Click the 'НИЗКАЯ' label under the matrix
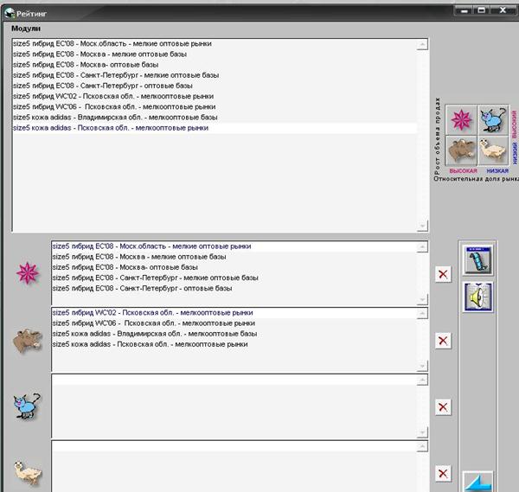The height and width of the screenshot is (492, 519). [497, 171]
